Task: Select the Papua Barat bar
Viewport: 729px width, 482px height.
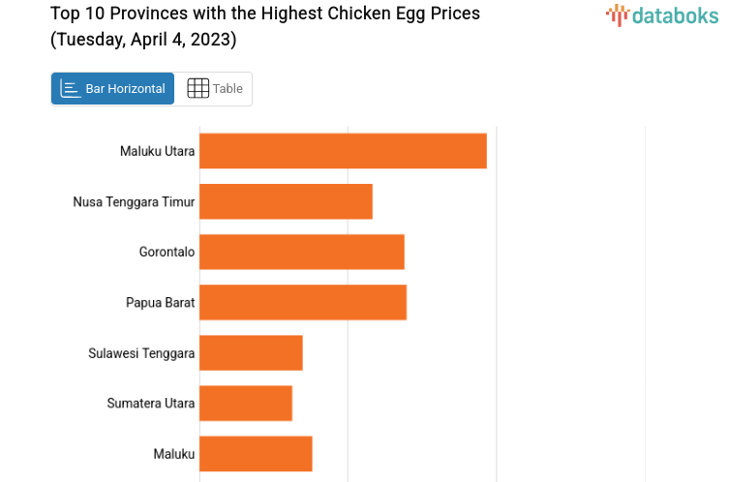Action: (303, 302)
